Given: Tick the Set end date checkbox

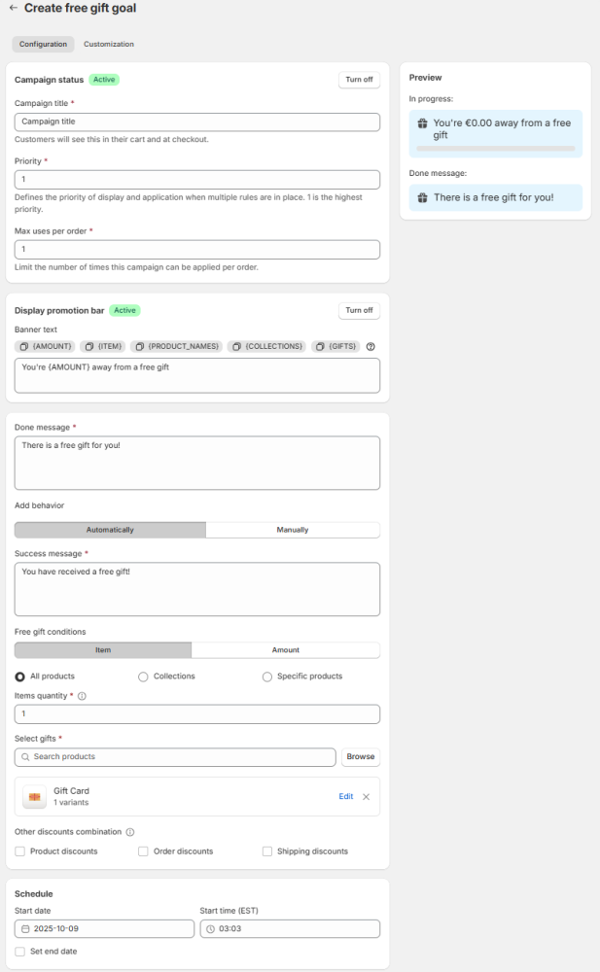Looking at the screenshot, I should [x=20, y=952].
